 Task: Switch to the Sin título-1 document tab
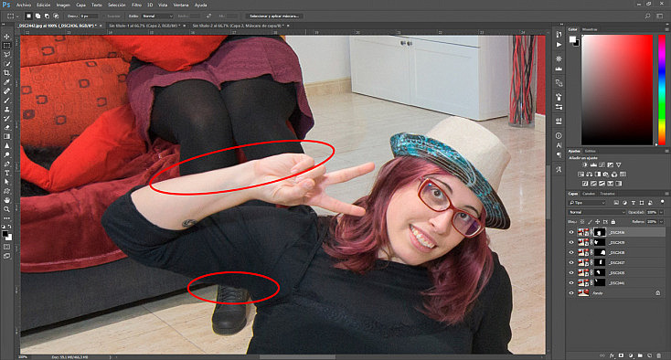pyautogui.click(x=144, y=26)
